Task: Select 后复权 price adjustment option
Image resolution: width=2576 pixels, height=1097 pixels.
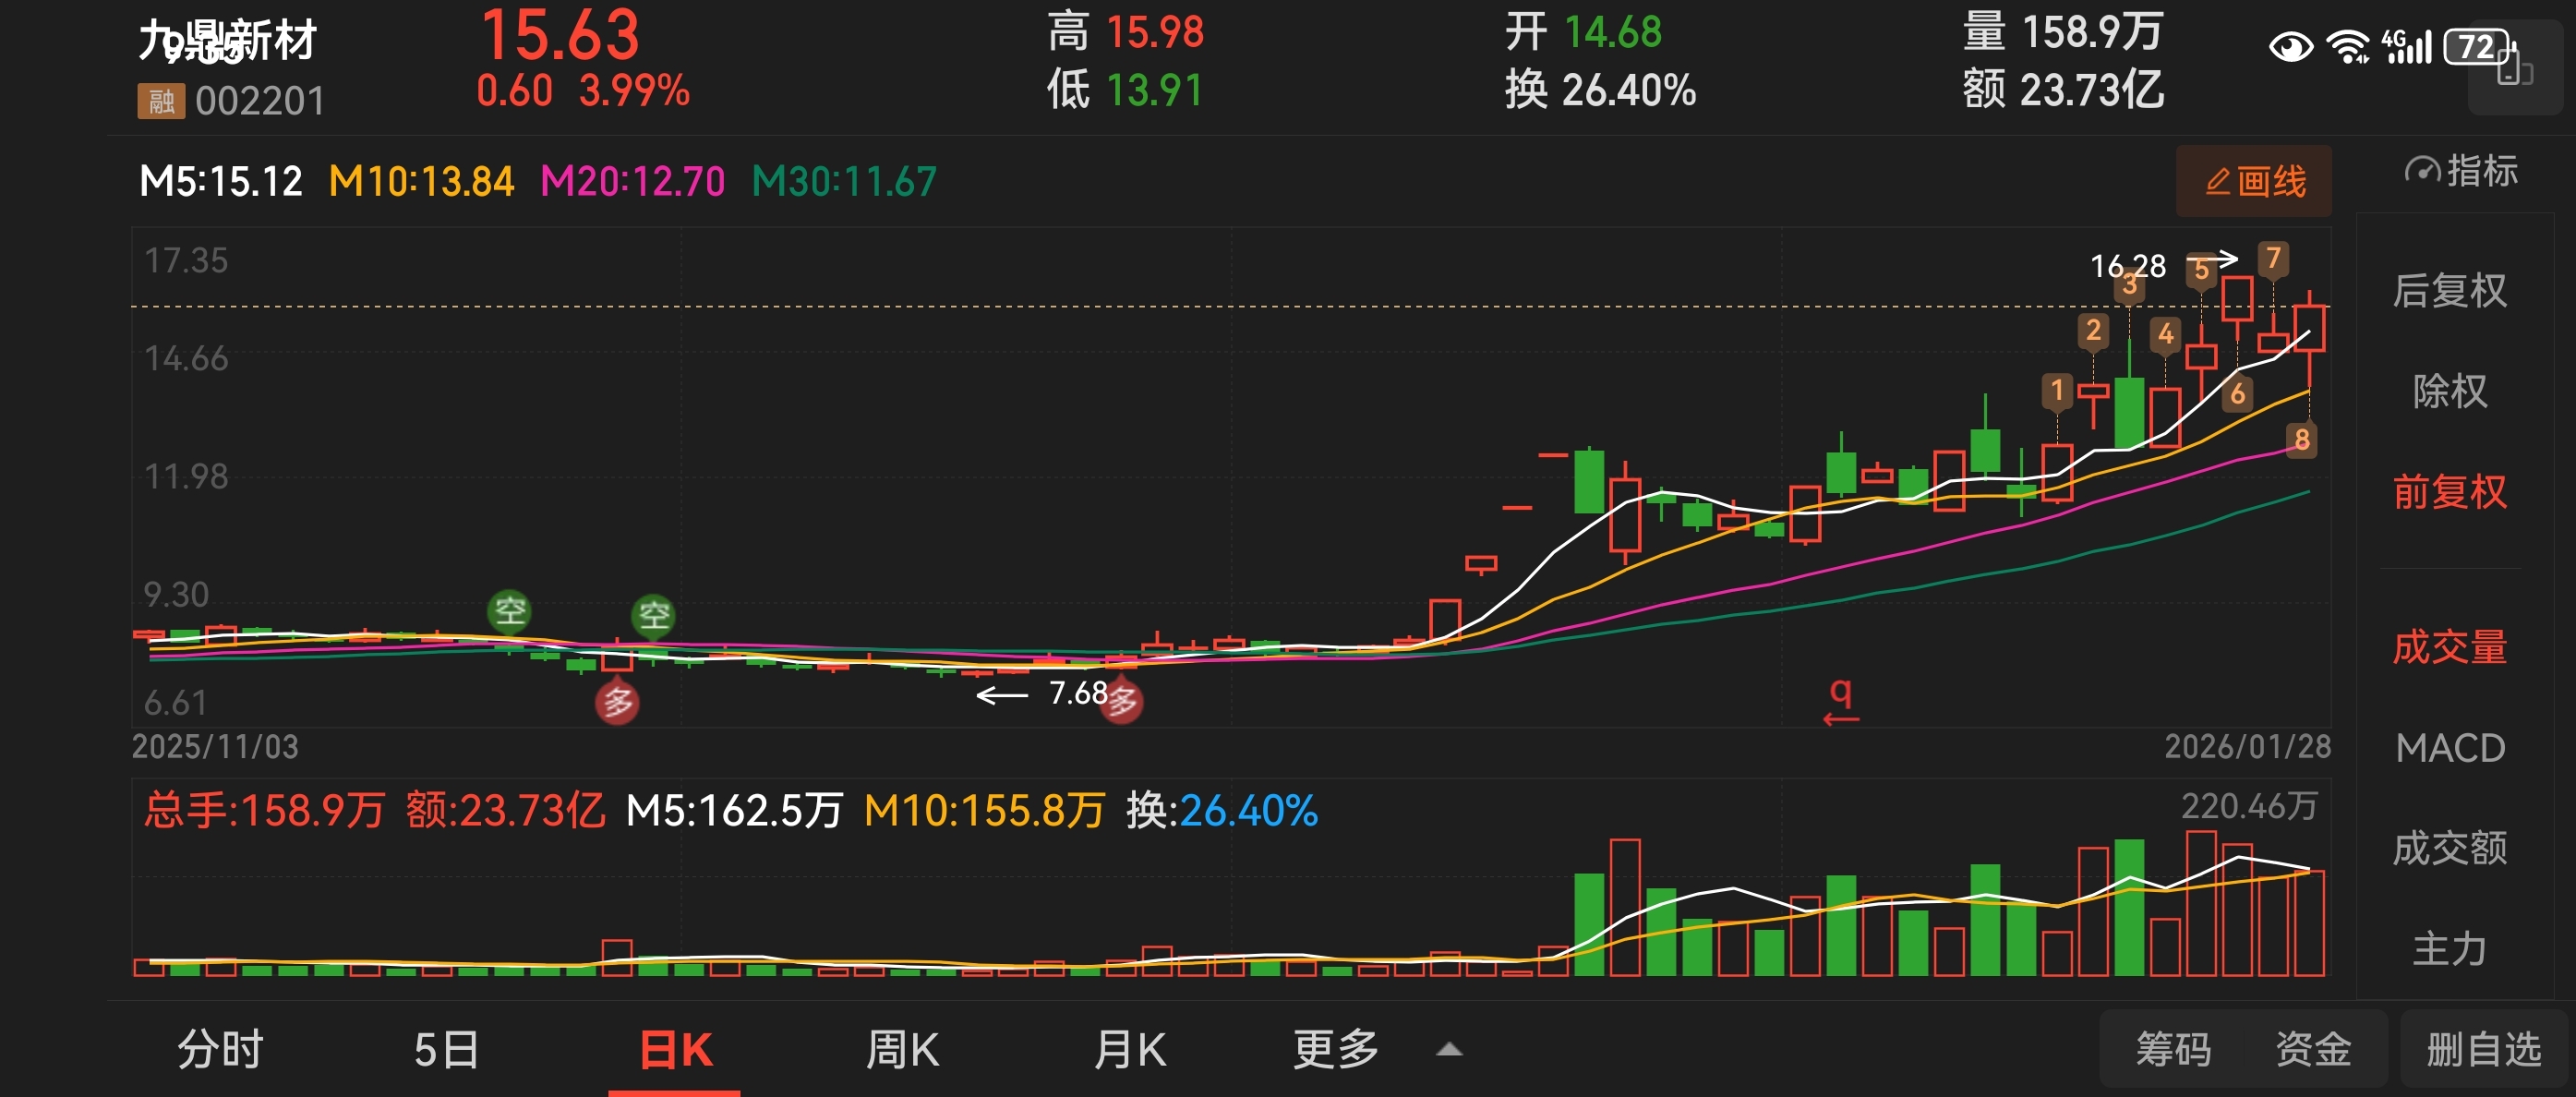Action: click(2449, 291)
